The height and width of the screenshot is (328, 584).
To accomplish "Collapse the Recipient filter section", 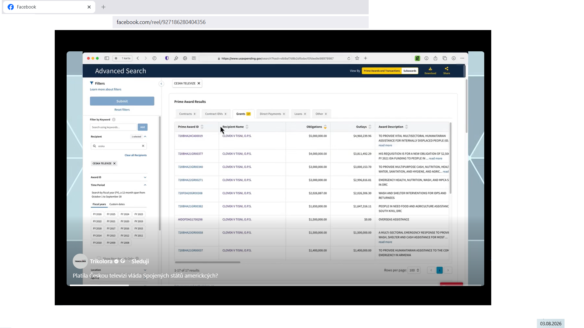I will [x=145, y=137].
